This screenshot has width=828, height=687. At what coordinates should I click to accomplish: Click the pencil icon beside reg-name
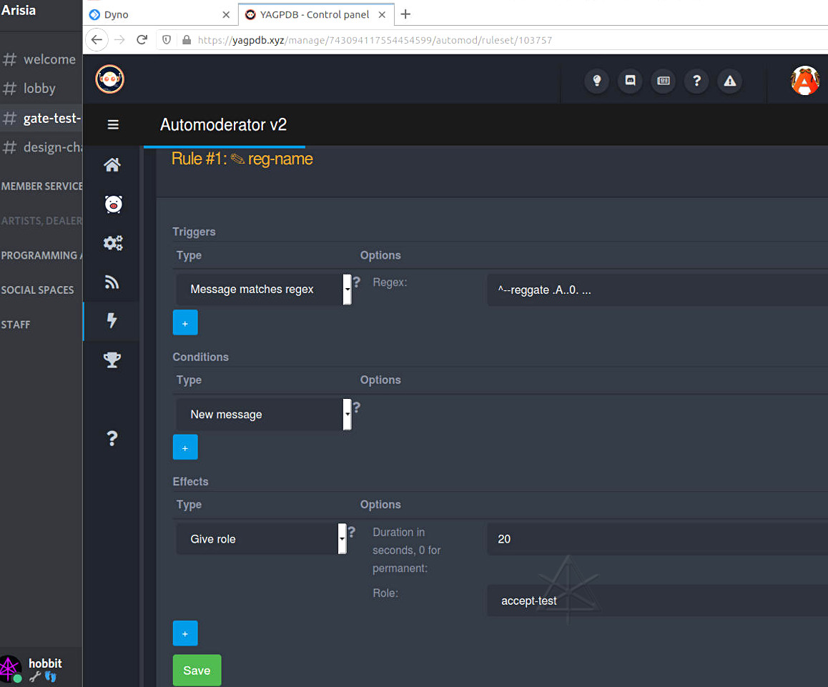(237, 159)
